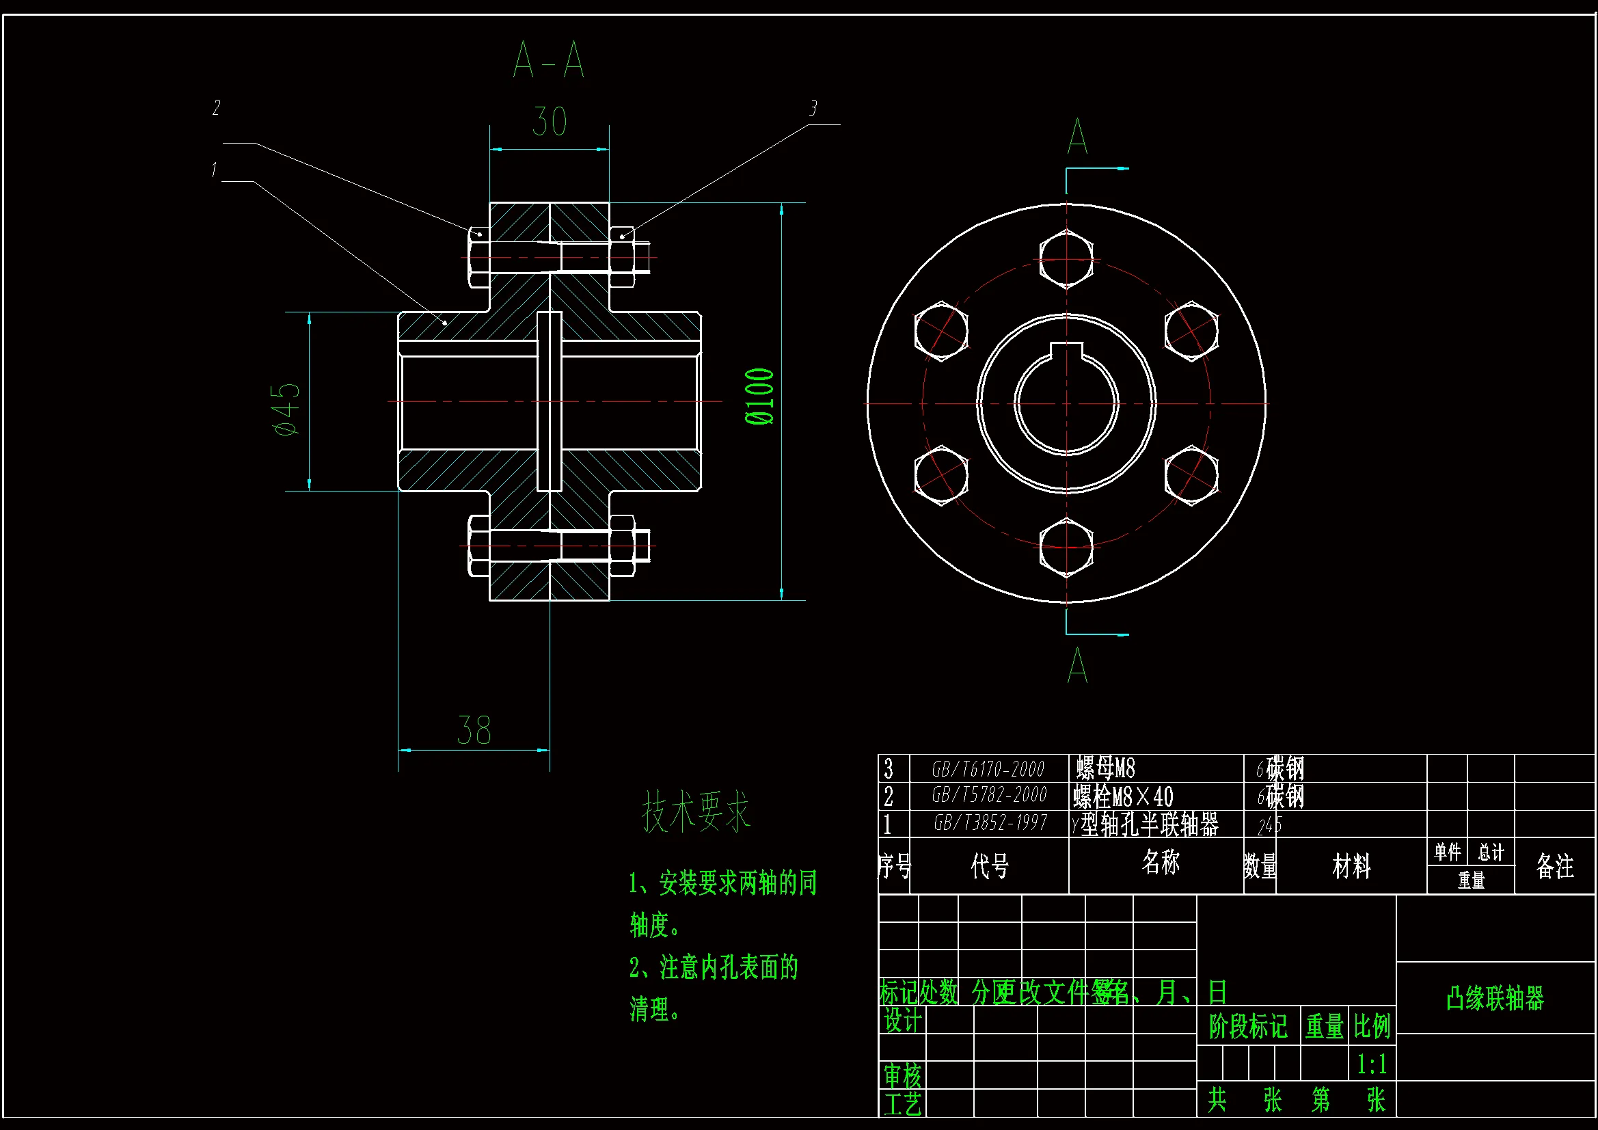Select the Ø100 diameter dimension text
This screenshot has height=1130, width=1598.
pos(759,397)
